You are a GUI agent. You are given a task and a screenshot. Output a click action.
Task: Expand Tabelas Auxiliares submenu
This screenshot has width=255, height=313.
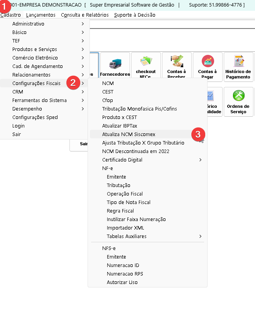tap(200, 236)
